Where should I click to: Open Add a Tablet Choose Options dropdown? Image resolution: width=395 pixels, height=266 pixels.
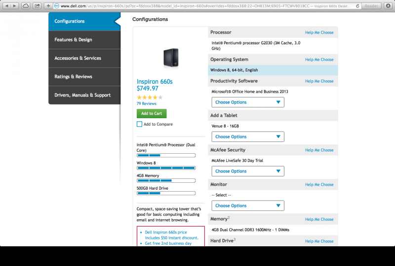point(248,137)
